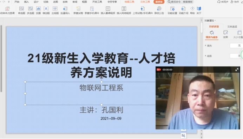The image size is (243, 139).
Task: Click the redo arrow in quick access toolbar
Action: click(x=4, y=2)
